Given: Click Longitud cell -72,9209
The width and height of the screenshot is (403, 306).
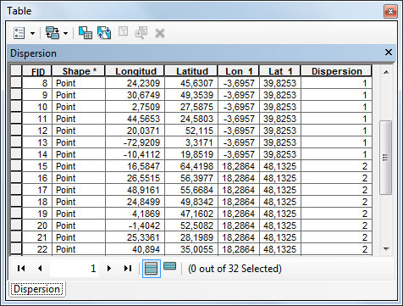Looking at the screenshot, I should click(135, 142).
